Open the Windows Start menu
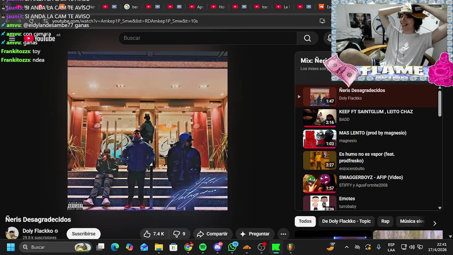This screenshot has height=255, width=453. point(11,247)
